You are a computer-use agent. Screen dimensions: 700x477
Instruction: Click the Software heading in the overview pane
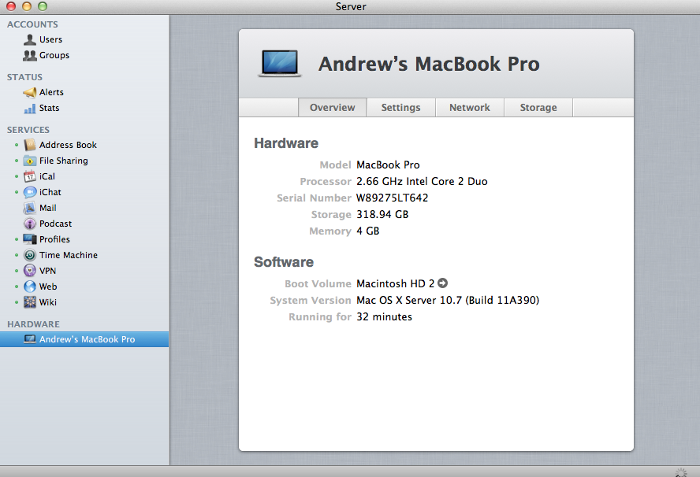click(x=284, y=262)
